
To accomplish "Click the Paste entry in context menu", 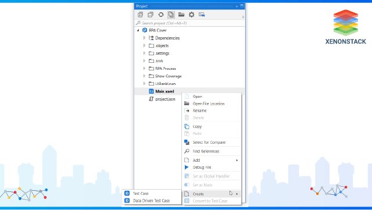I will click(x=197, y=134).
